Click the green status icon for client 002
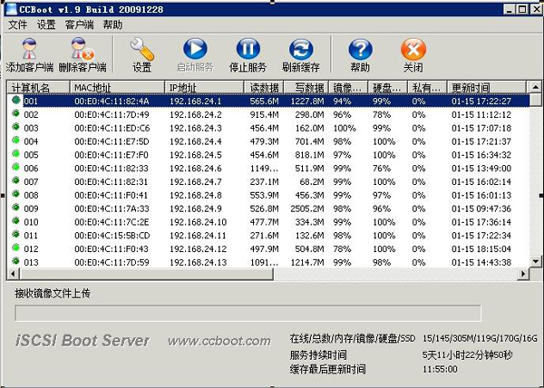Image resolution: width=544 pixels, height=388 pixels. click(x=16, y=113)
